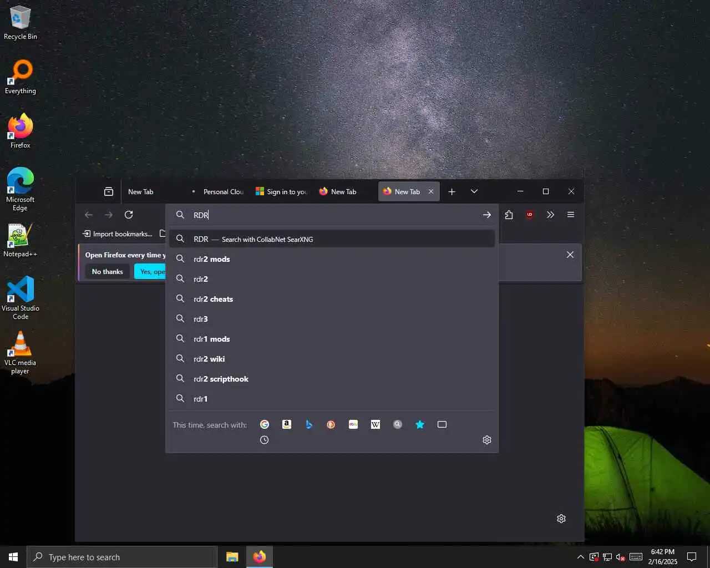Open Firefox application hamburger menu

coord(570,215)
